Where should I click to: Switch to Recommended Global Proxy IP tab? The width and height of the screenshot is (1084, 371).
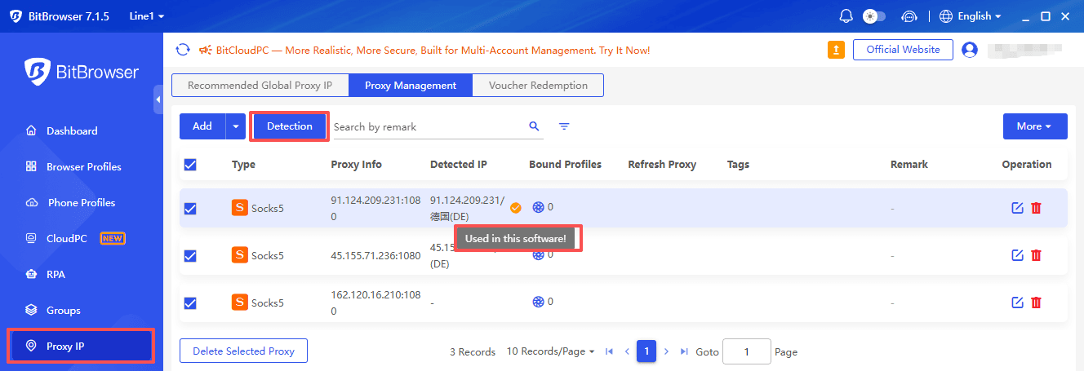260,85
